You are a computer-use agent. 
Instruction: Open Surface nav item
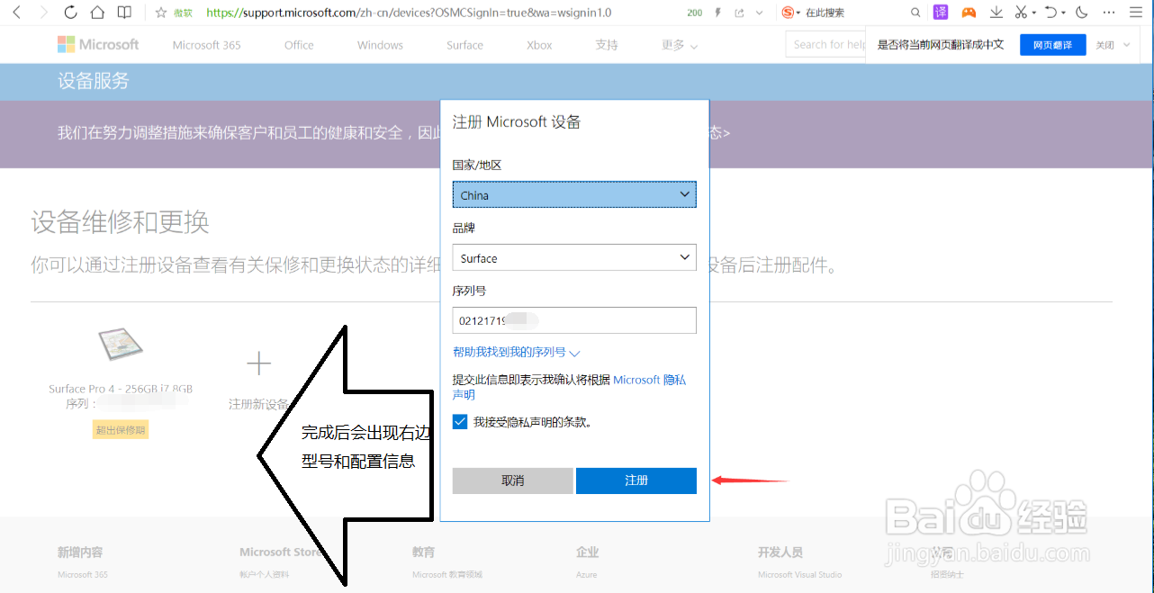point(464,45)
